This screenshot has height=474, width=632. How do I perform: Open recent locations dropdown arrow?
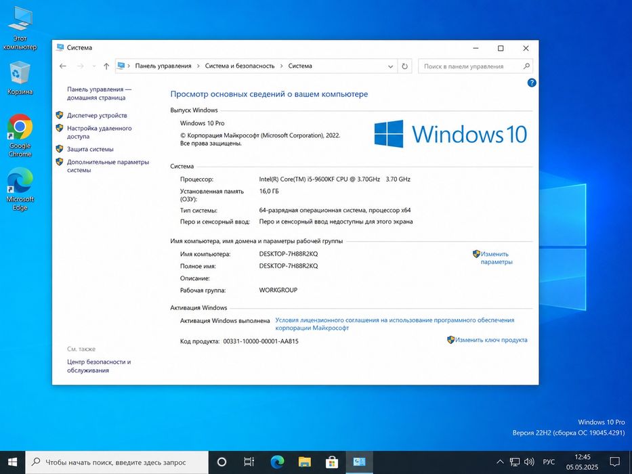coord(94,66)
